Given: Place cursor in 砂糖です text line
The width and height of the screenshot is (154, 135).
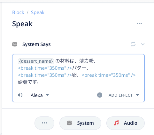Looking at the screenshot, I should coord(28,82).
